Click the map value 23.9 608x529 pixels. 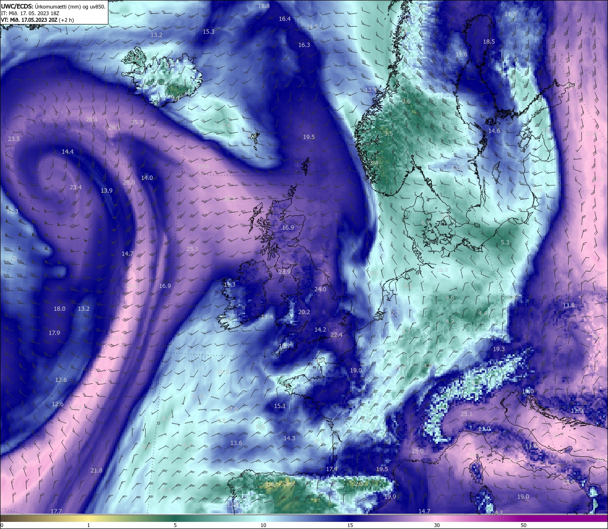(285, 272)
